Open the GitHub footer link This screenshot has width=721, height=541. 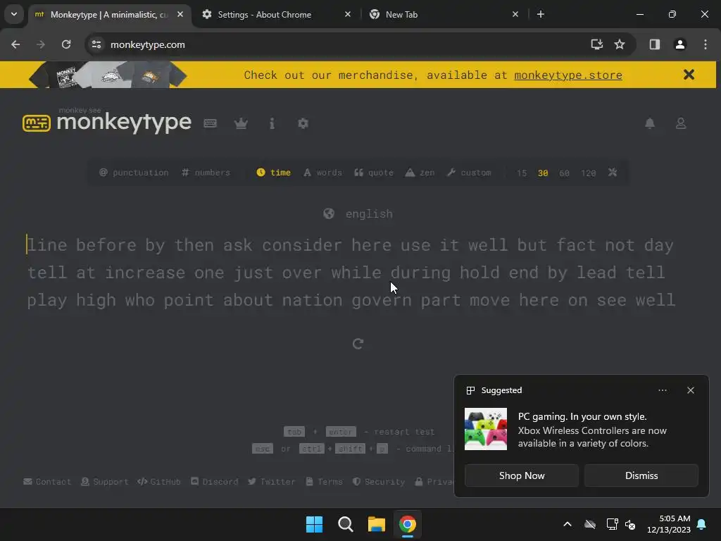pyautogui.click(x=158, y=482)
